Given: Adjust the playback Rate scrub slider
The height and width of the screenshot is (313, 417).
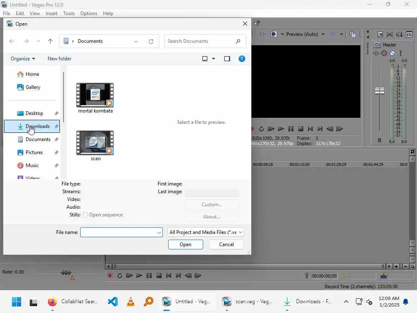Looking at the screenshot, I should tap(66, 273).
